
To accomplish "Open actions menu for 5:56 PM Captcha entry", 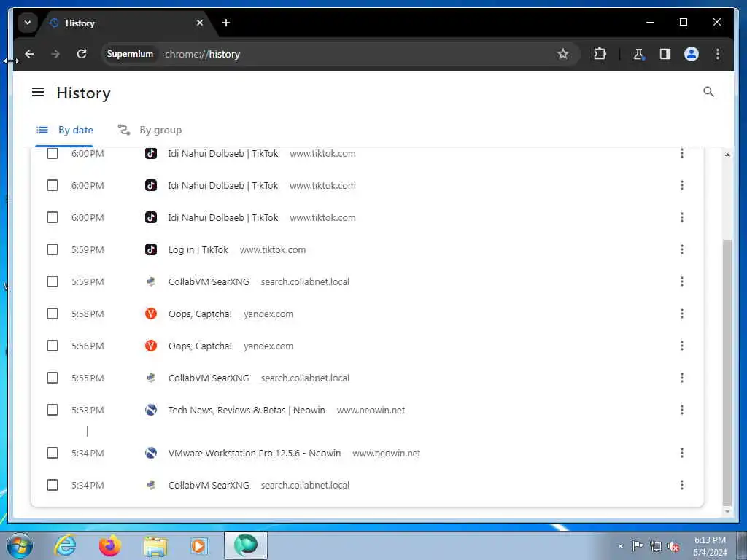I will (x=682, y=346).
